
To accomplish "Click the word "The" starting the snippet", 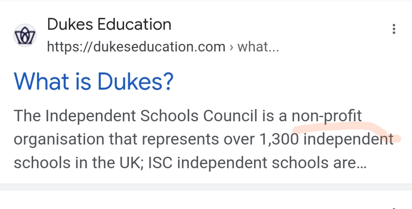I will [x=27, y=116].
